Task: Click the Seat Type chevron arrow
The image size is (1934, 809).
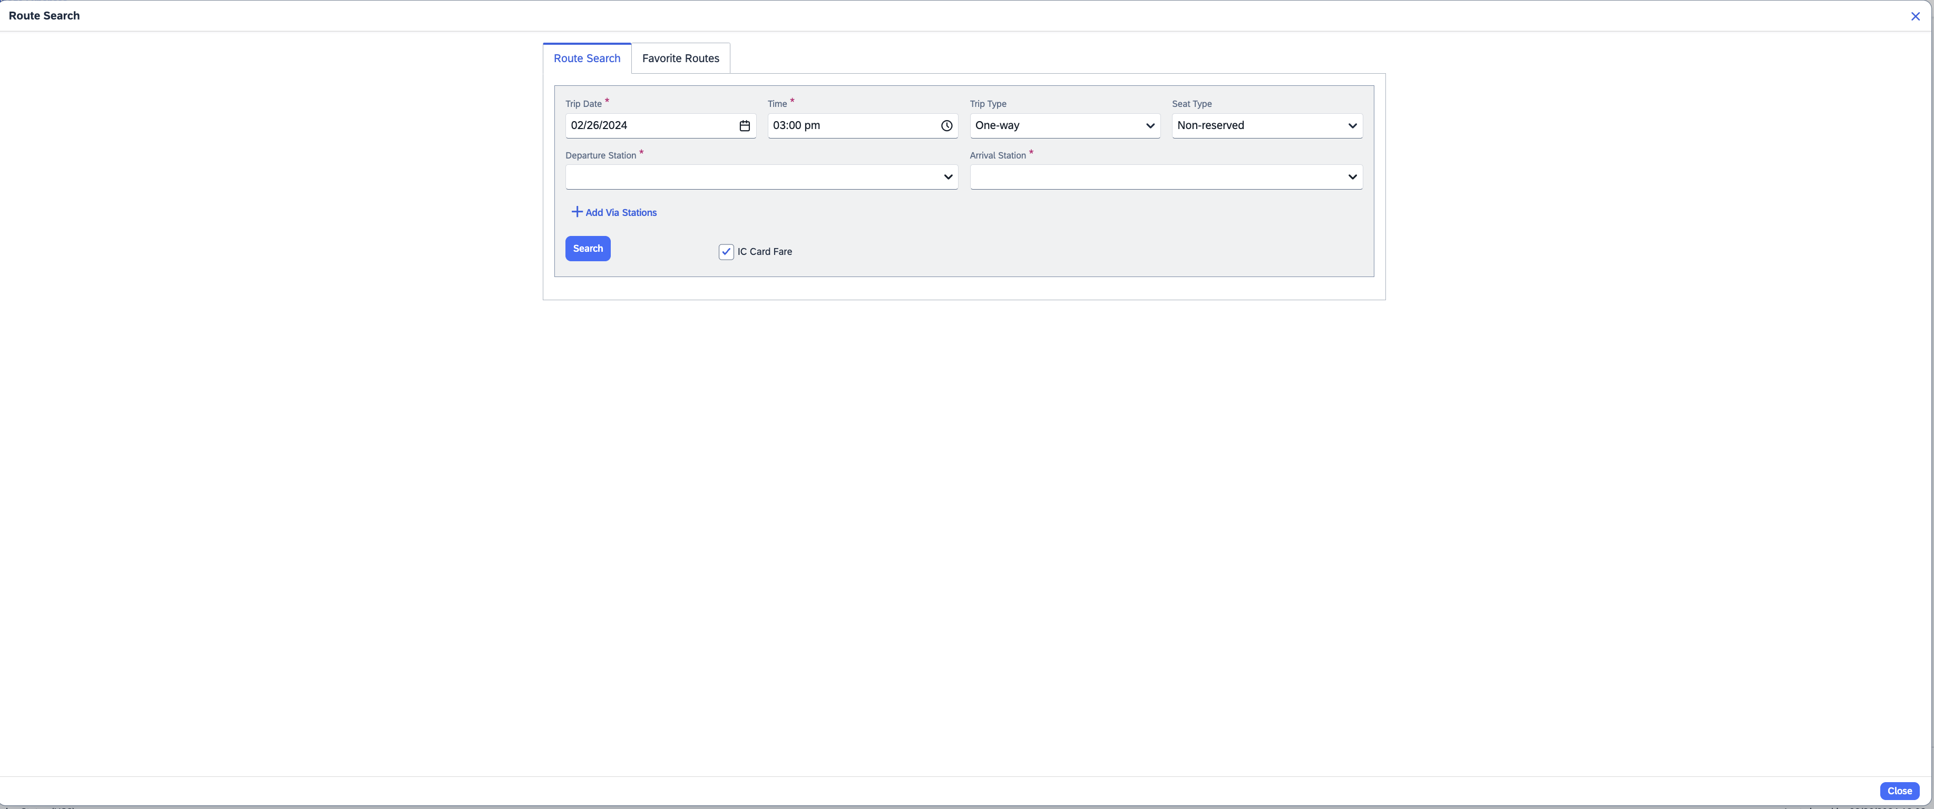Action: [1352, 126]
